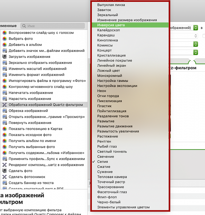Click the Quartz icon beside Обработка изображений Quartz-фильтром
The image size is (205, 215).
click(x=5, y=105)
